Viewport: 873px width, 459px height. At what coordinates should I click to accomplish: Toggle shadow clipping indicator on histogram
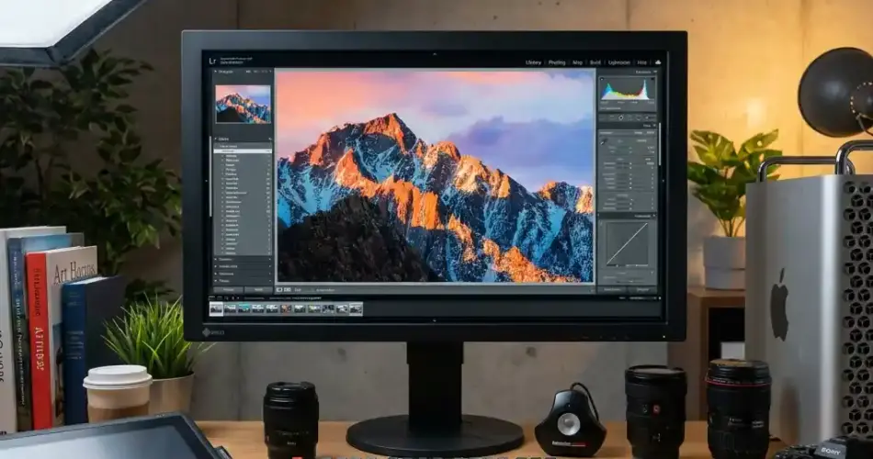(x=602, y=80)
